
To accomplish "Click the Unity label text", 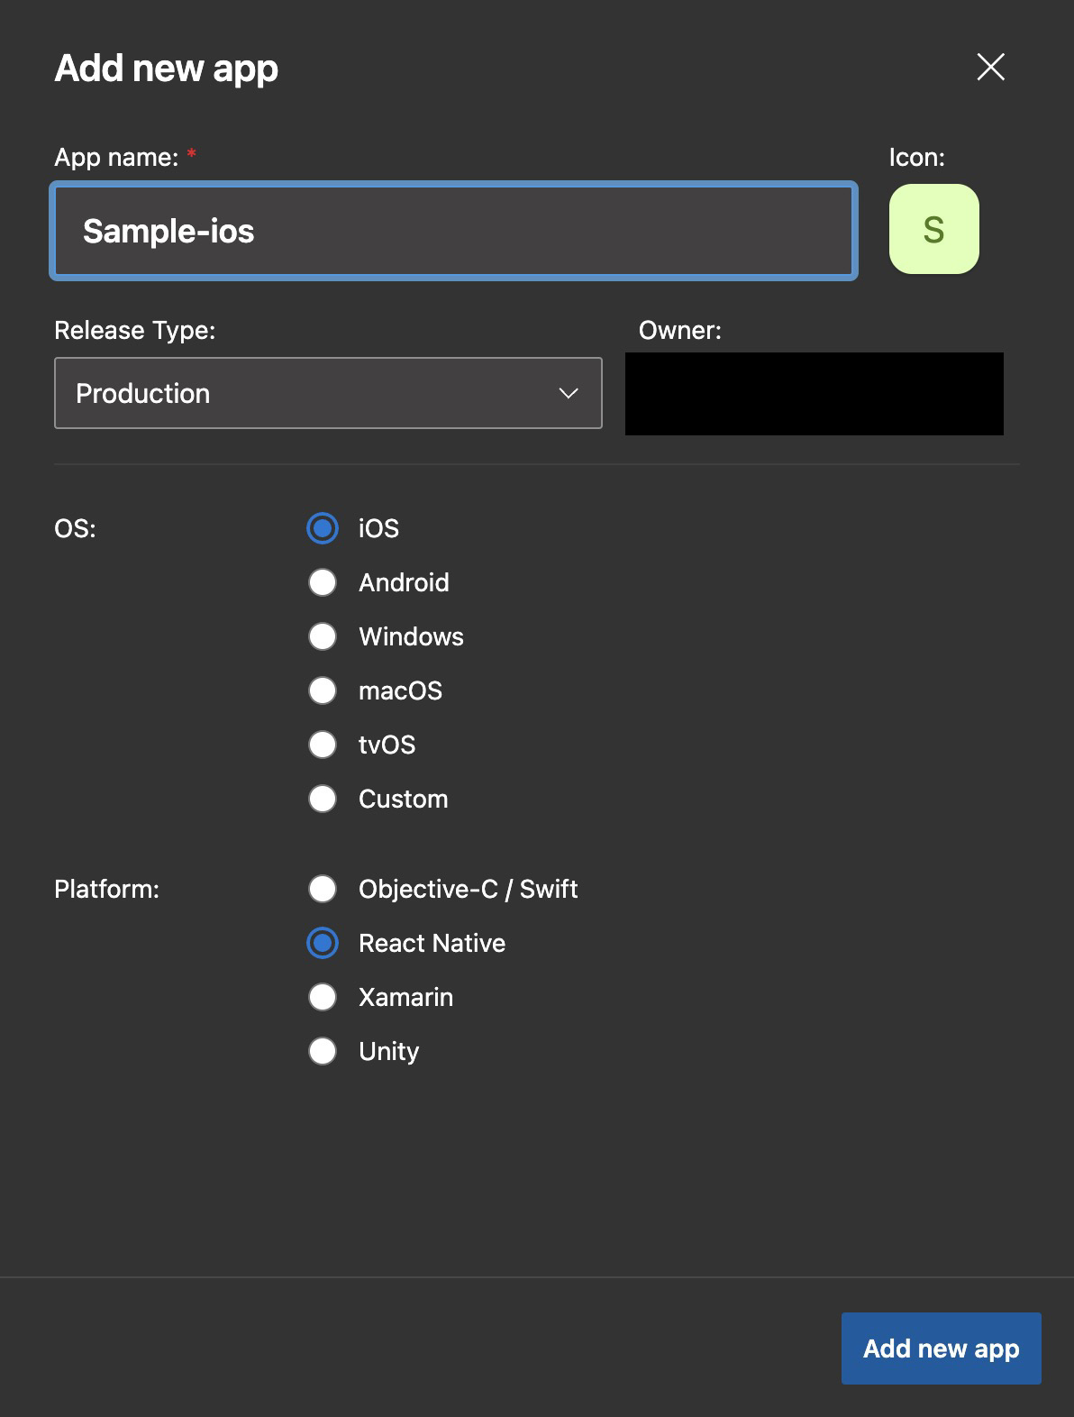I will [388, 1051].
